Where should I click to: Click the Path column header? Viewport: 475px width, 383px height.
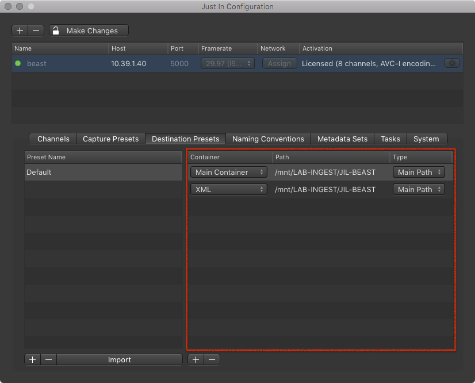(331, 157)
